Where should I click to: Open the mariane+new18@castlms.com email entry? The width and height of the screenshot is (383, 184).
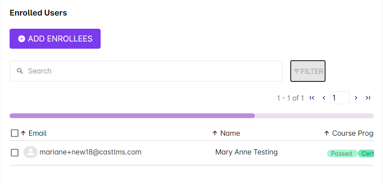(x=90, y=152)
